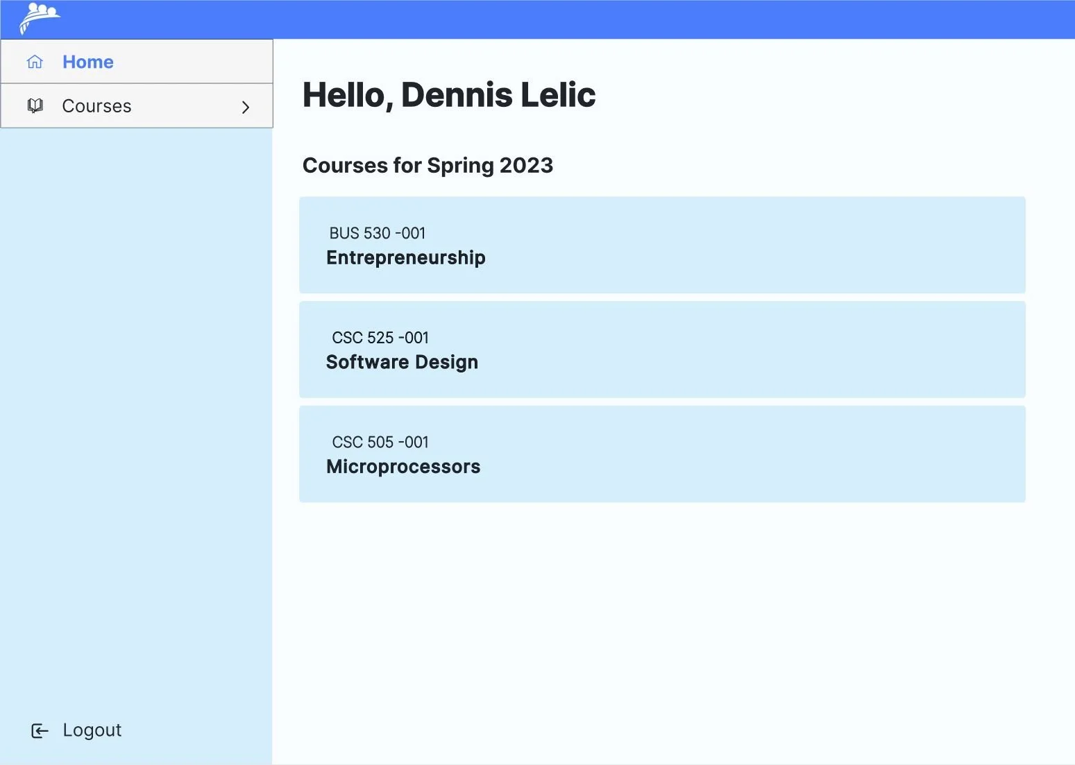The image size is (1075, 765).
Task: Click the logout arrow icon
Action: 40,731
